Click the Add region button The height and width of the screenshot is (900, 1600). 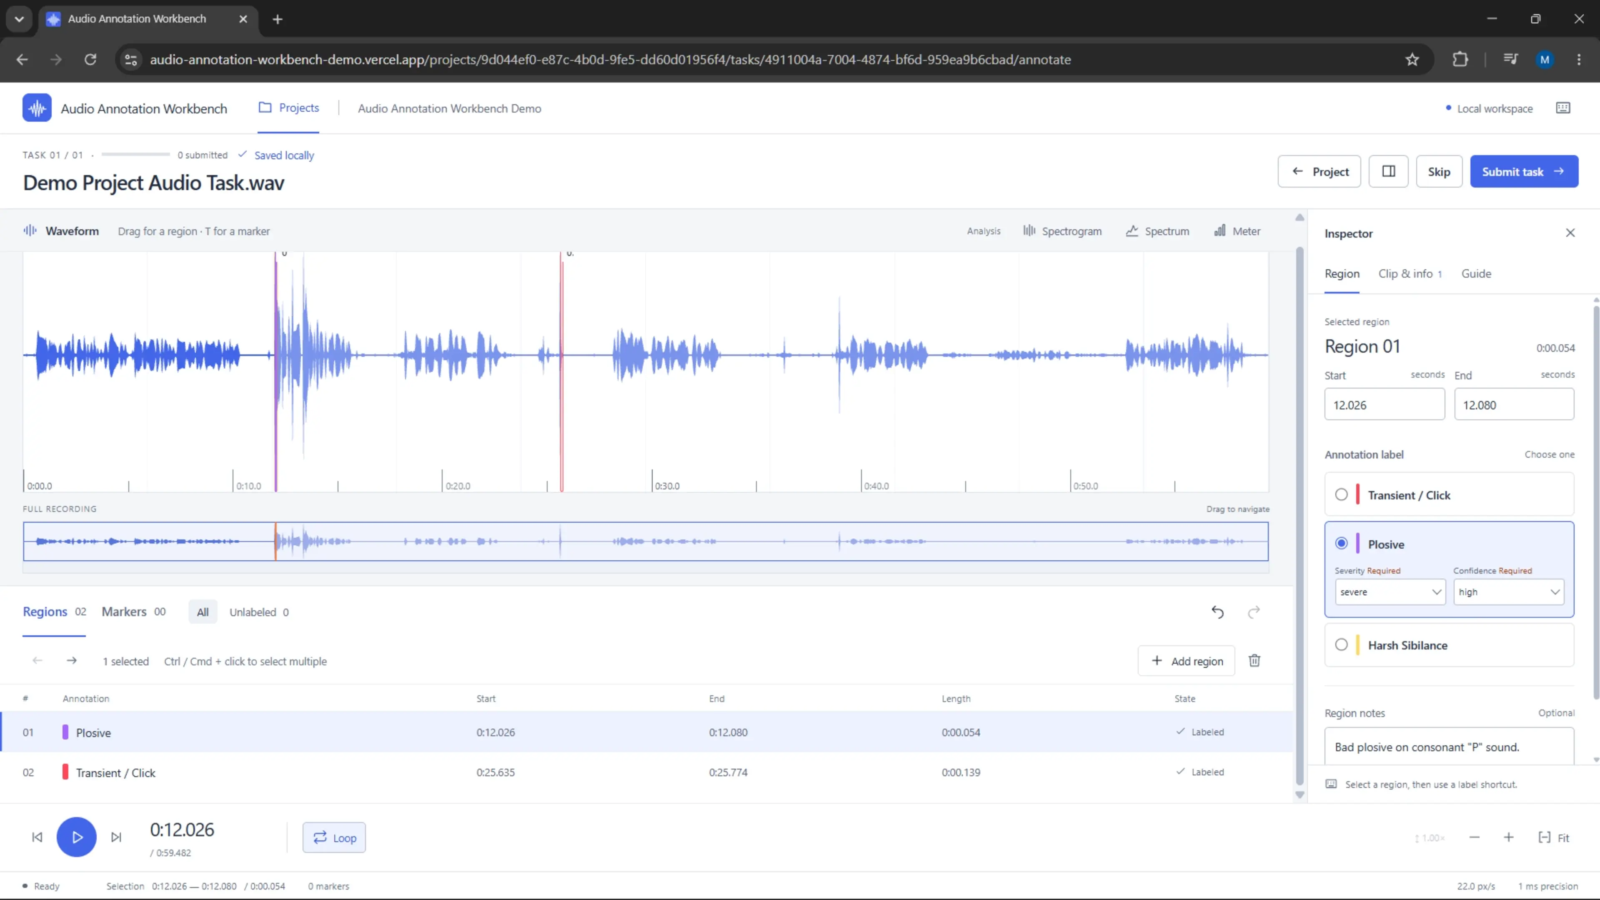coord(1186,661)
